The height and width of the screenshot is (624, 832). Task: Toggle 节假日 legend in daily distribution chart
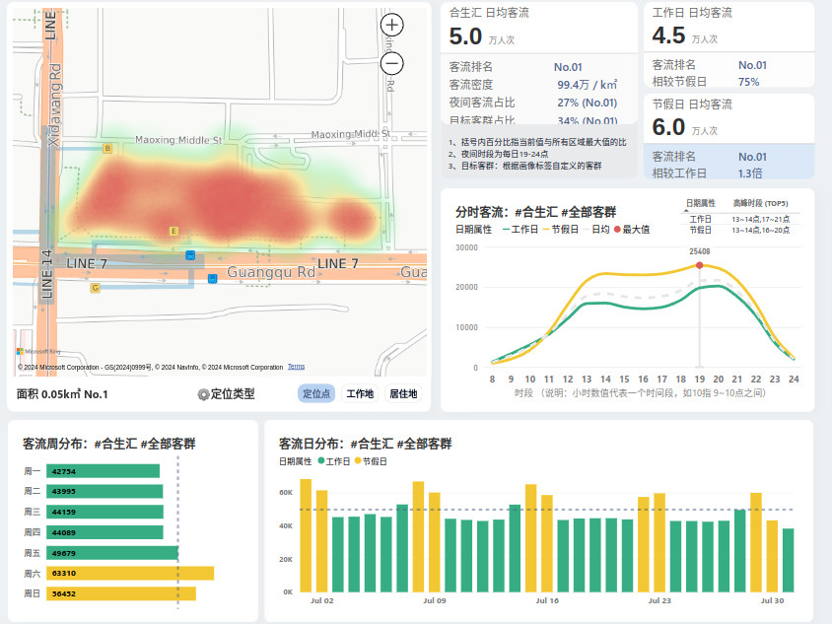pyautogui.click(x=371, y=461)
